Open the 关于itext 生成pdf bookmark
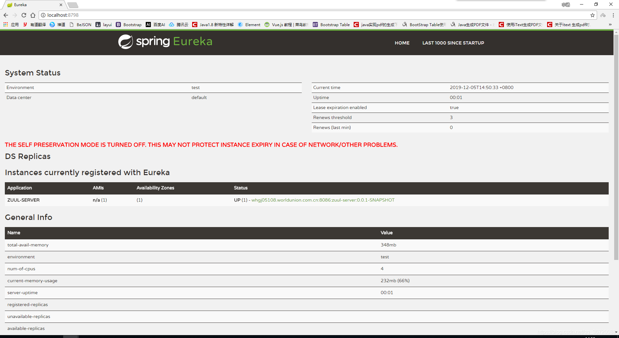 (x=568, y=25)
